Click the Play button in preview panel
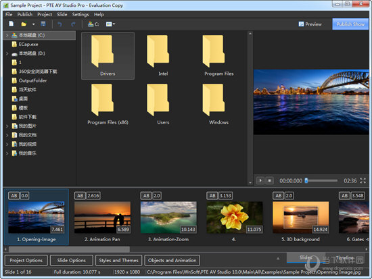The height and width of the screenshot is (279, 372). (x=260, y=180)
